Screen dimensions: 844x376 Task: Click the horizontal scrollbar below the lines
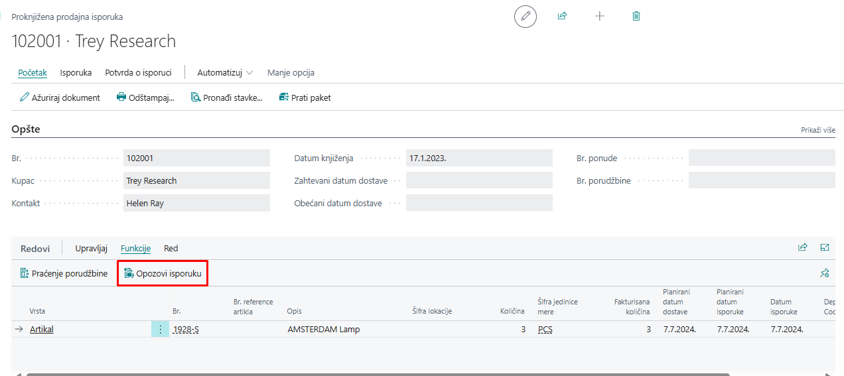click(425, 374)
